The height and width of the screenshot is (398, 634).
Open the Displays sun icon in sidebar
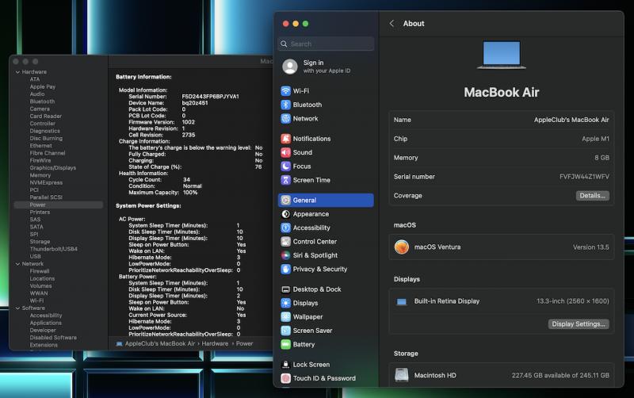[285, 303]
